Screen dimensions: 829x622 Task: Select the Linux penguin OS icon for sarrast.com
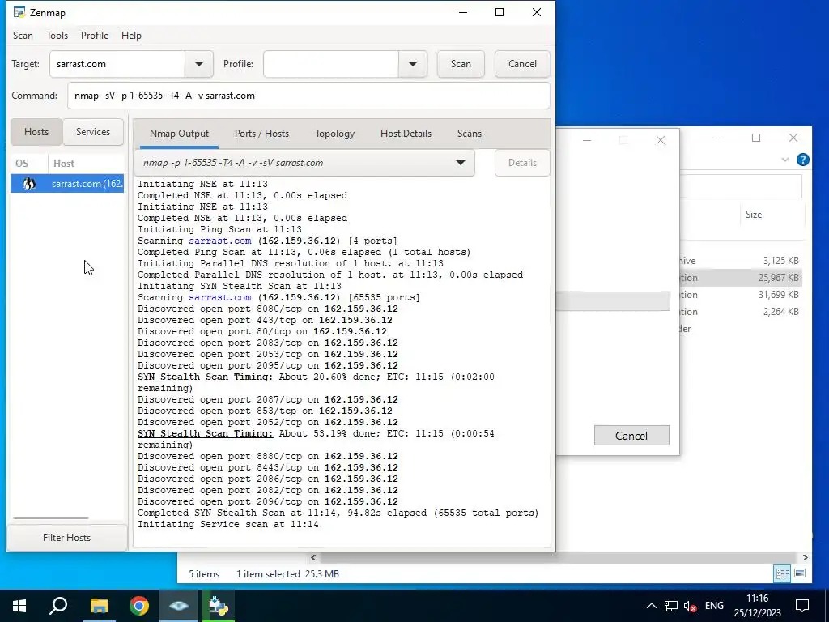pyautogui.click(x=29, y=184)
